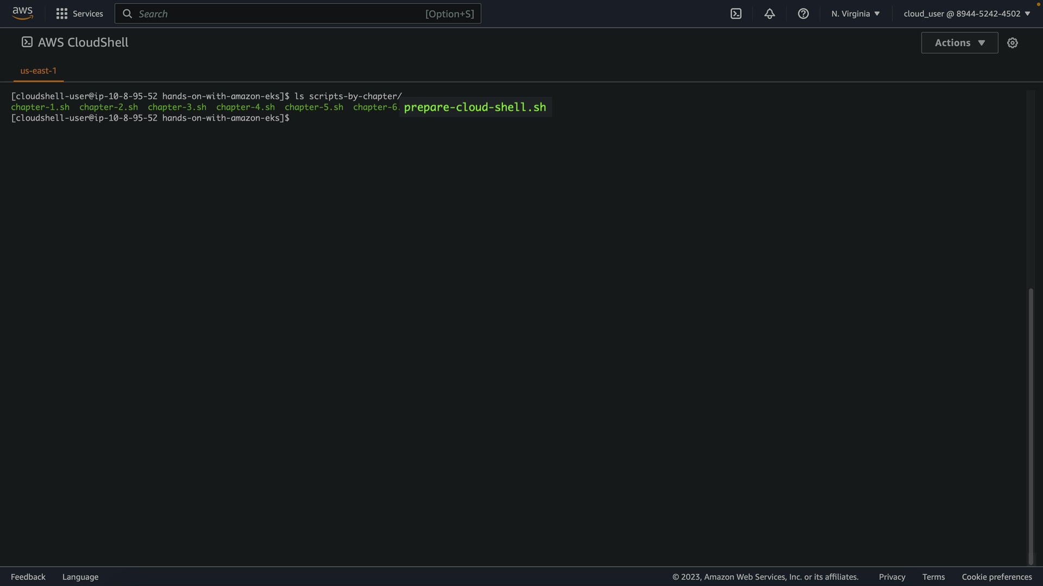Click the CloudShell icon beside page title

pos(27,42)
